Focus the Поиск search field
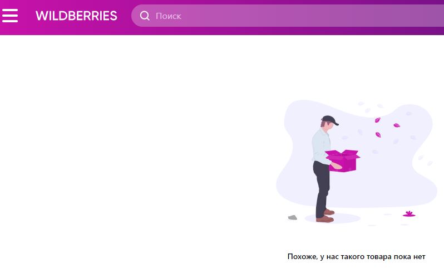Image resolution: width=444 pixels, height=268 pixels. (x=288, y=16)
